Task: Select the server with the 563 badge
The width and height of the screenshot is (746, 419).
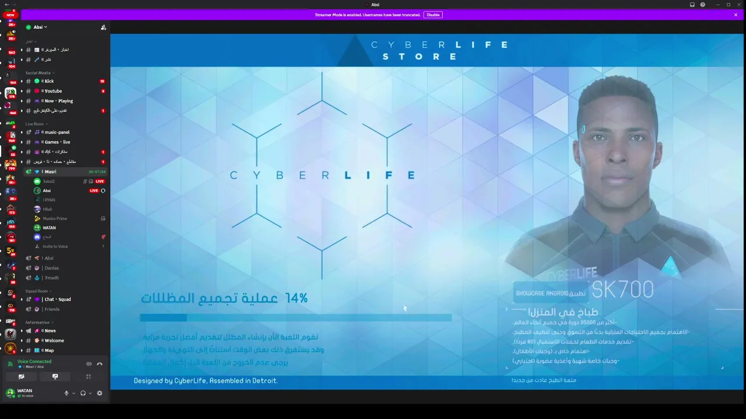Action: coord(10,48)
